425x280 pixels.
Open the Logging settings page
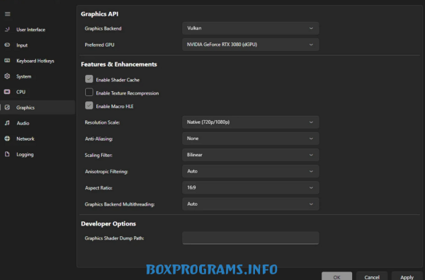point(38,154)
